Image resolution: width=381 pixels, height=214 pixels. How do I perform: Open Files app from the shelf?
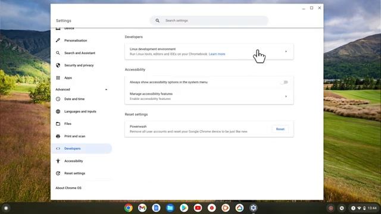point(170,208)
